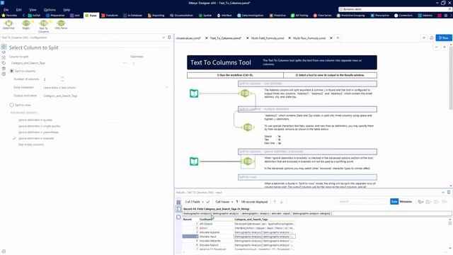
Task: Open the In-Database tool category
Action: (x=132, y=16)
